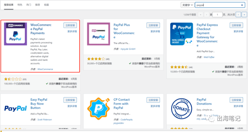Go to the next results page
The image size is (248, 132).
pos(238,14)
